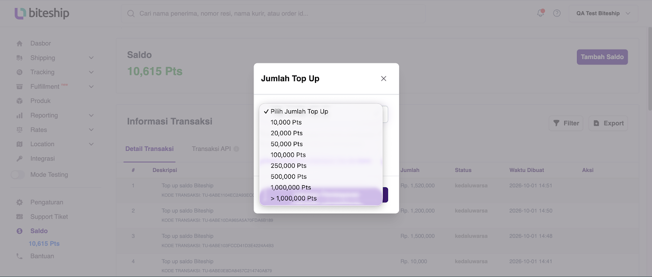The height and width of the screenshot is (277, 652).
Task: Click the Export button label
Action: [x=614, y=123]
